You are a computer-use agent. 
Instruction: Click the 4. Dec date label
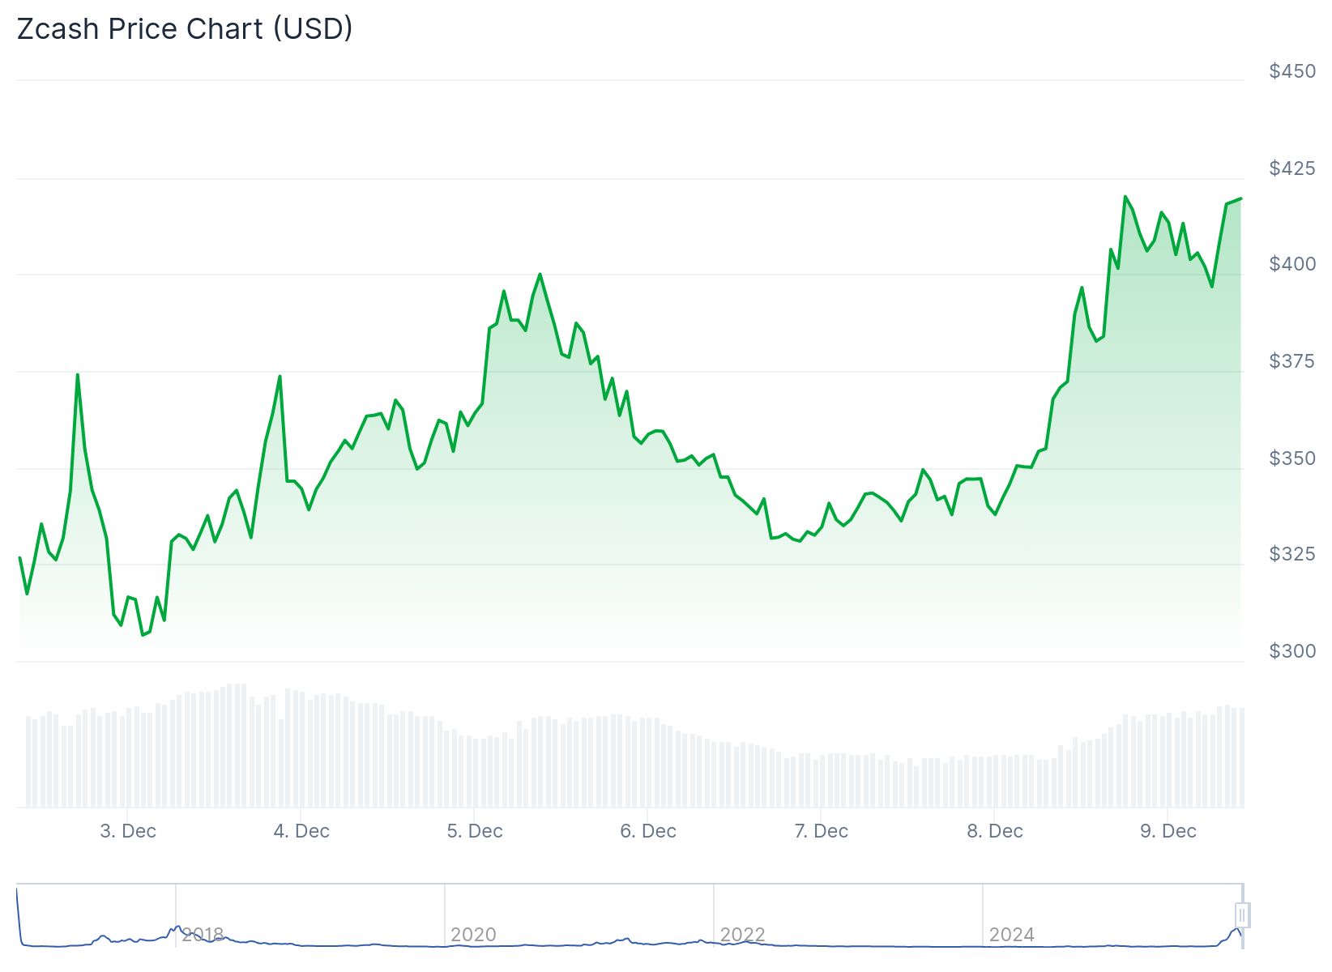(x=301, y=831)
